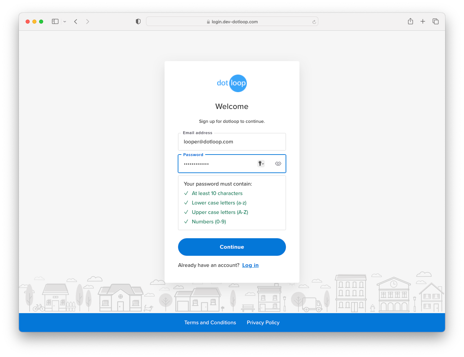Reload the page with the refresh icon

(x=314, y=22)
